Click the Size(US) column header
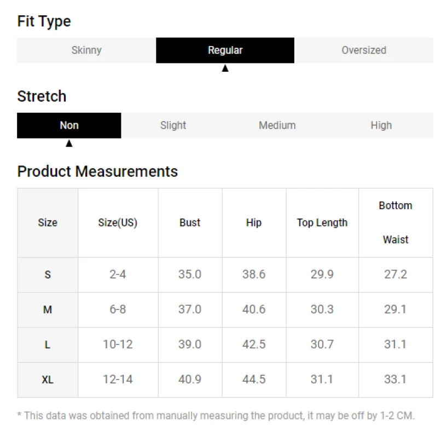 coord(118,223)
